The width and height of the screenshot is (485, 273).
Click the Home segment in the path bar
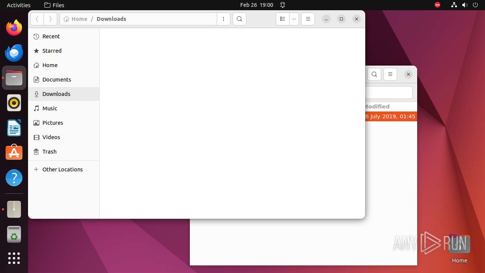click(75, 19)
